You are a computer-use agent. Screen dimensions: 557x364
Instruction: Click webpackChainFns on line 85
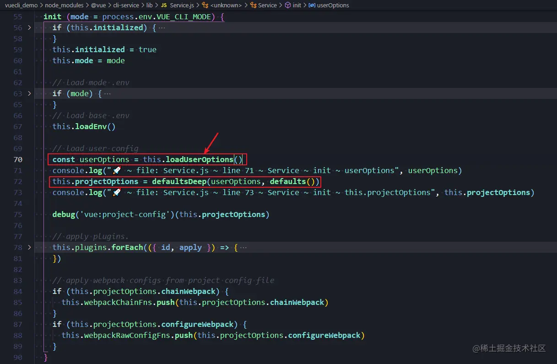click(x=118, y=302)
